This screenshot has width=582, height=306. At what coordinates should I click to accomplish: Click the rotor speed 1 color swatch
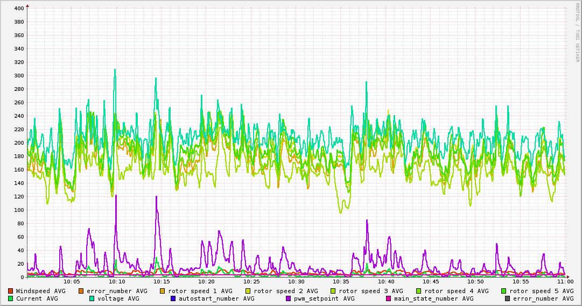(x=163, y=291)
